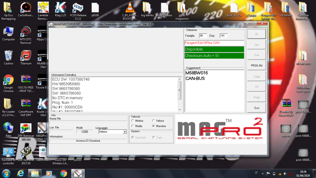Open Chrome from the taskbar

coord(64,173)
